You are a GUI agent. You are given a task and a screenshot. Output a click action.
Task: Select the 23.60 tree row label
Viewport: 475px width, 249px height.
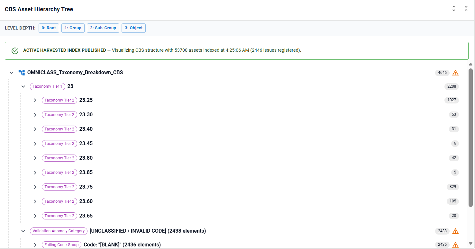(86, 201)
